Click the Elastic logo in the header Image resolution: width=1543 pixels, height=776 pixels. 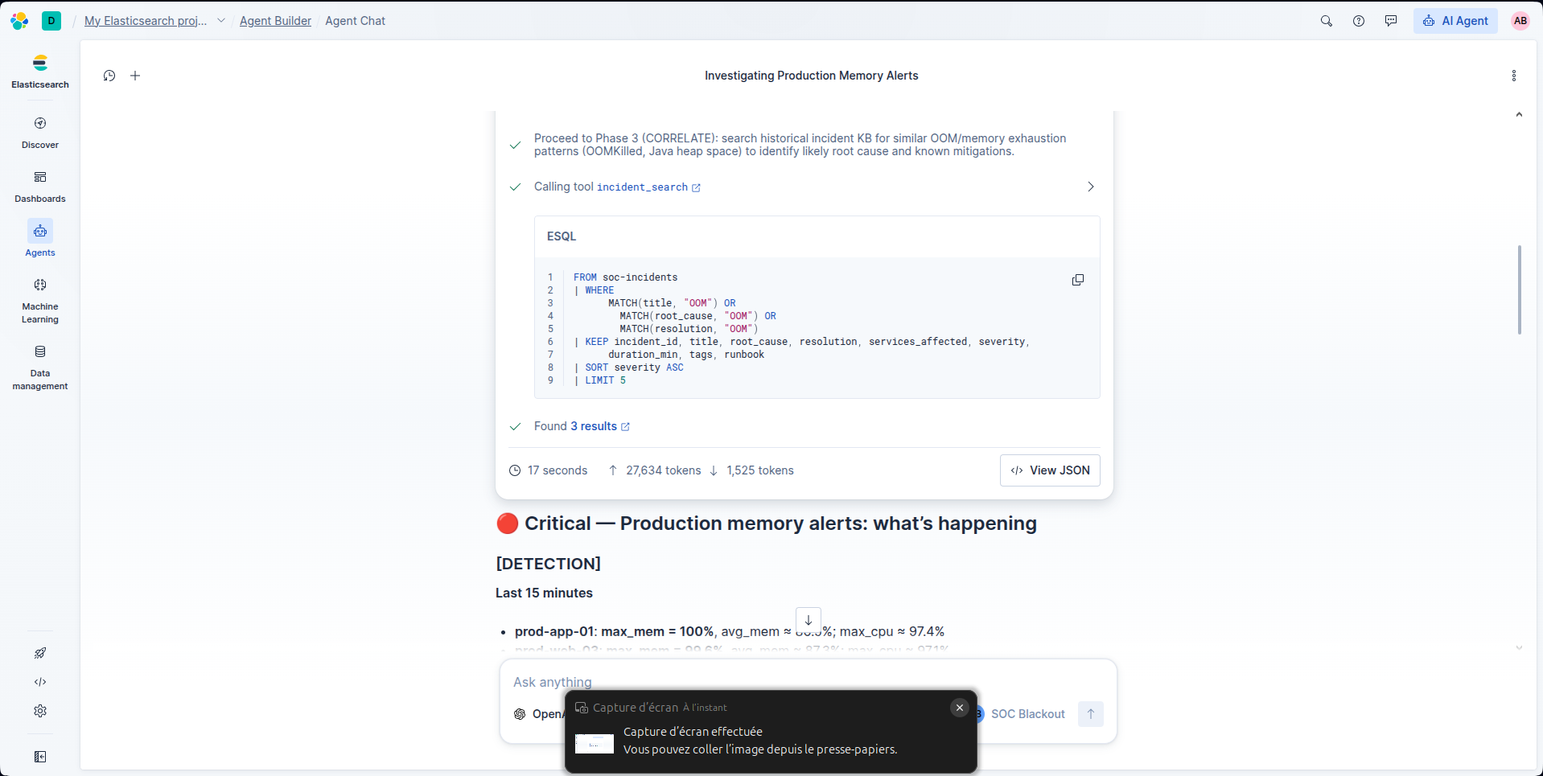click(19, 21)
